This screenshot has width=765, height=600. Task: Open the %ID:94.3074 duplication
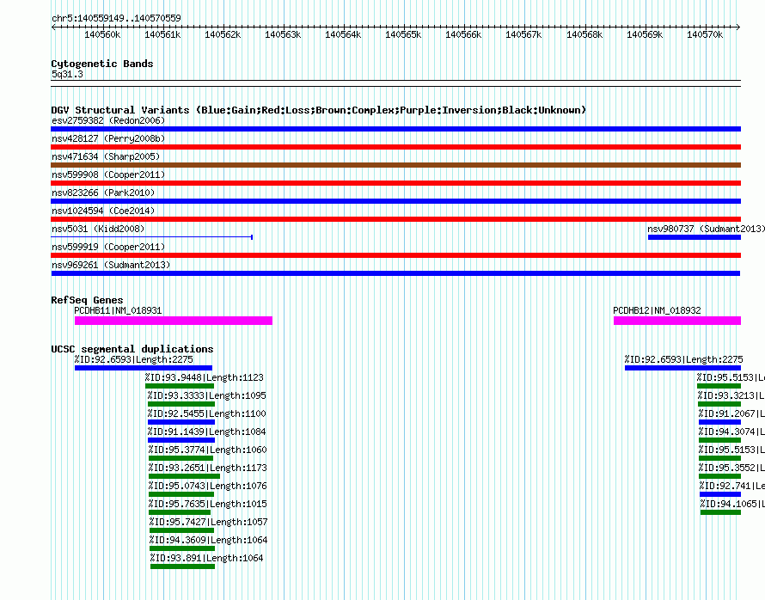719,440
